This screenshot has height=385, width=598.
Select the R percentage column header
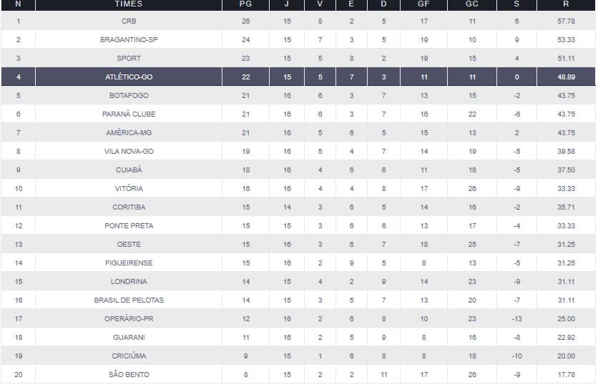(566, 4)
